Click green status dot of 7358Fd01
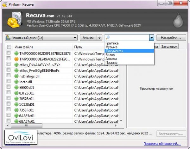Screen dimensions: 190x149 (16, 110)
